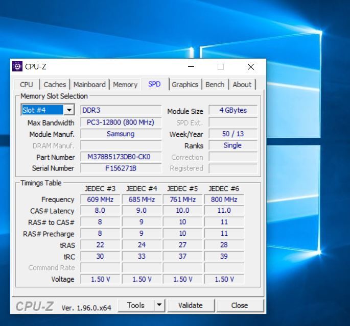Click the empty Correction field

click(233, 157)
